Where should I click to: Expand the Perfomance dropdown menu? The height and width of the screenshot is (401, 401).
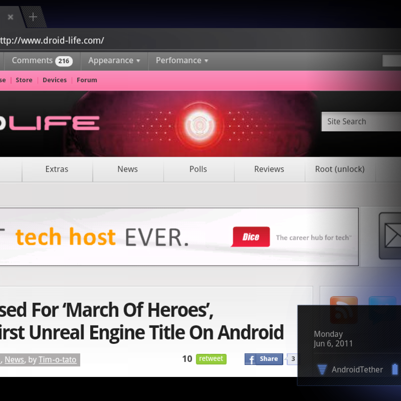182,60
